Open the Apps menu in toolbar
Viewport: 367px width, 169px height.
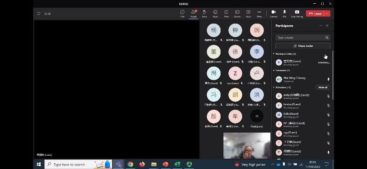[x=248, y=13]
